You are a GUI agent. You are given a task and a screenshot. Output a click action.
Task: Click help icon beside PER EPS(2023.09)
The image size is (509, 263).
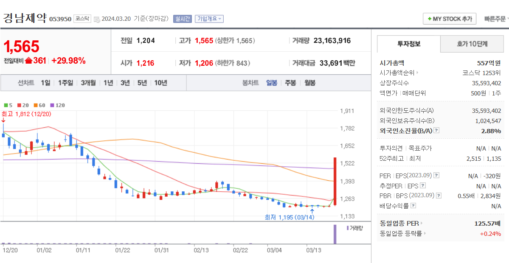(436, 176)
